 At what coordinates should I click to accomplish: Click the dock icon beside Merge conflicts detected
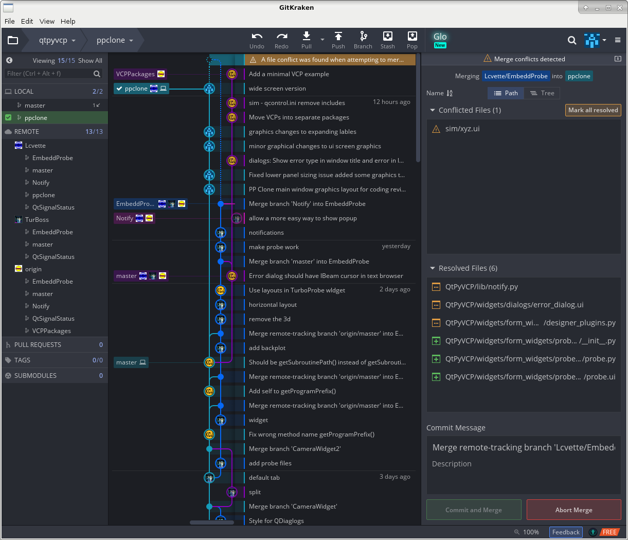point(618,59)
